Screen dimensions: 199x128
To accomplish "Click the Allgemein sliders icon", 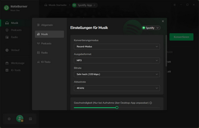I will tap(38, 25).
